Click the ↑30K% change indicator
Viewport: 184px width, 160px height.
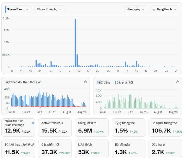tap(99, 132)
